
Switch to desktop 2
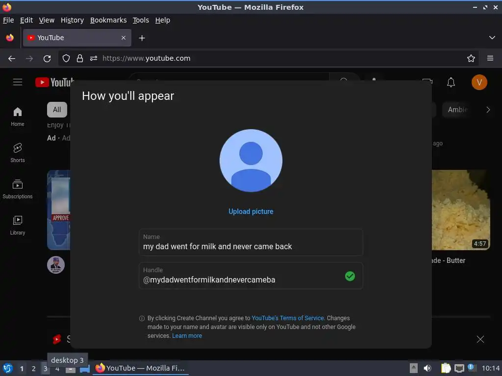34,369
